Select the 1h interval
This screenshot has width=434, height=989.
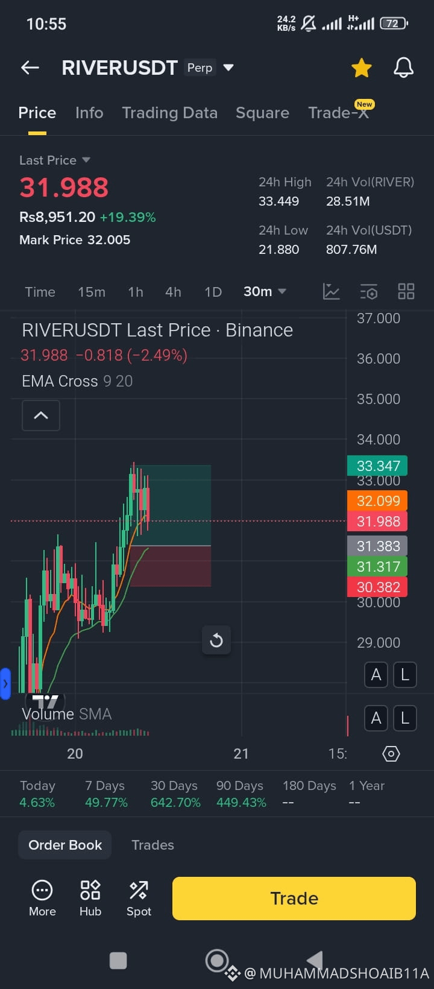pyautogui.click(x=136, y=292)
